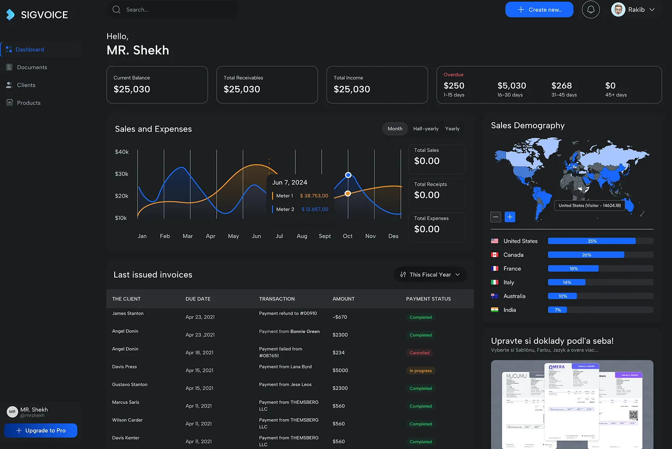Click the Total Receivables card
672x449 pixels.
267,85
